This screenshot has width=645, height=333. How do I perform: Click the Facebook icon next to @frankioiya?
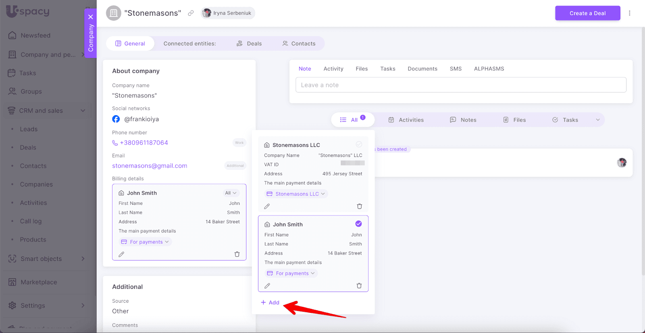pos(116,119)
